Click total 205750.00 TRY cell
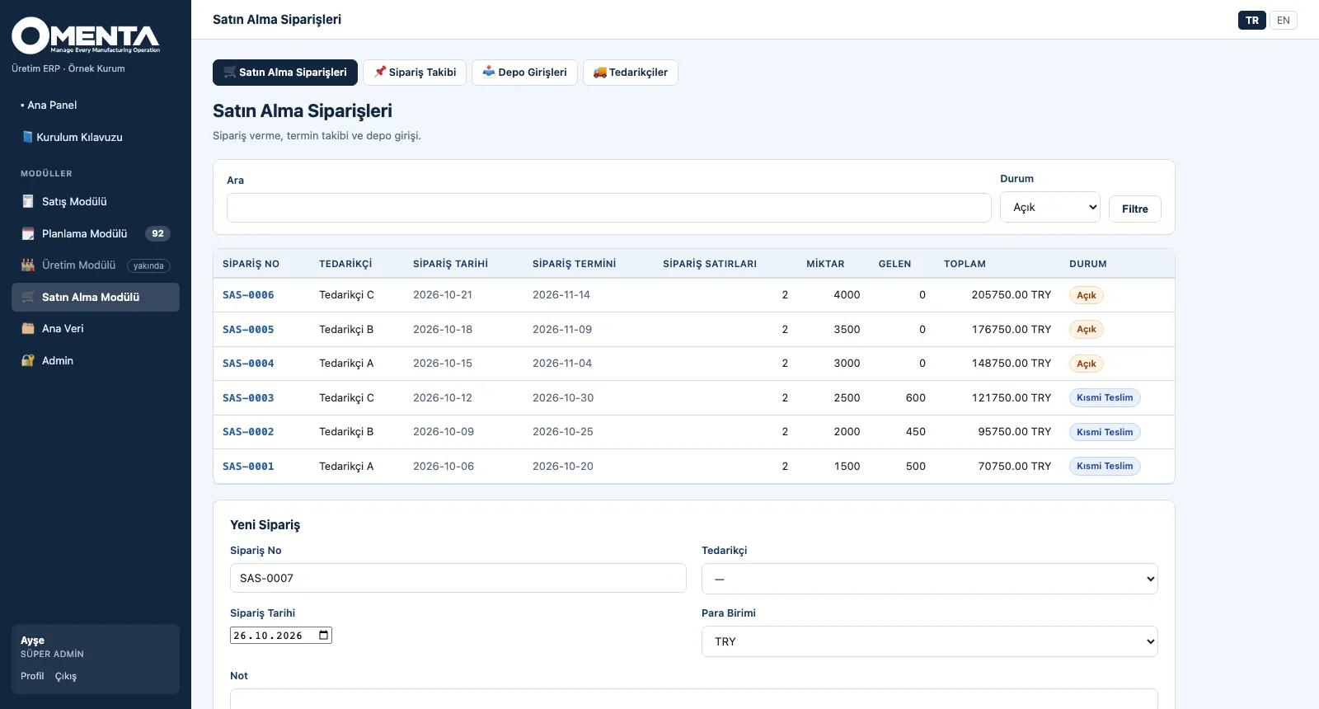 pos(1012,294)
